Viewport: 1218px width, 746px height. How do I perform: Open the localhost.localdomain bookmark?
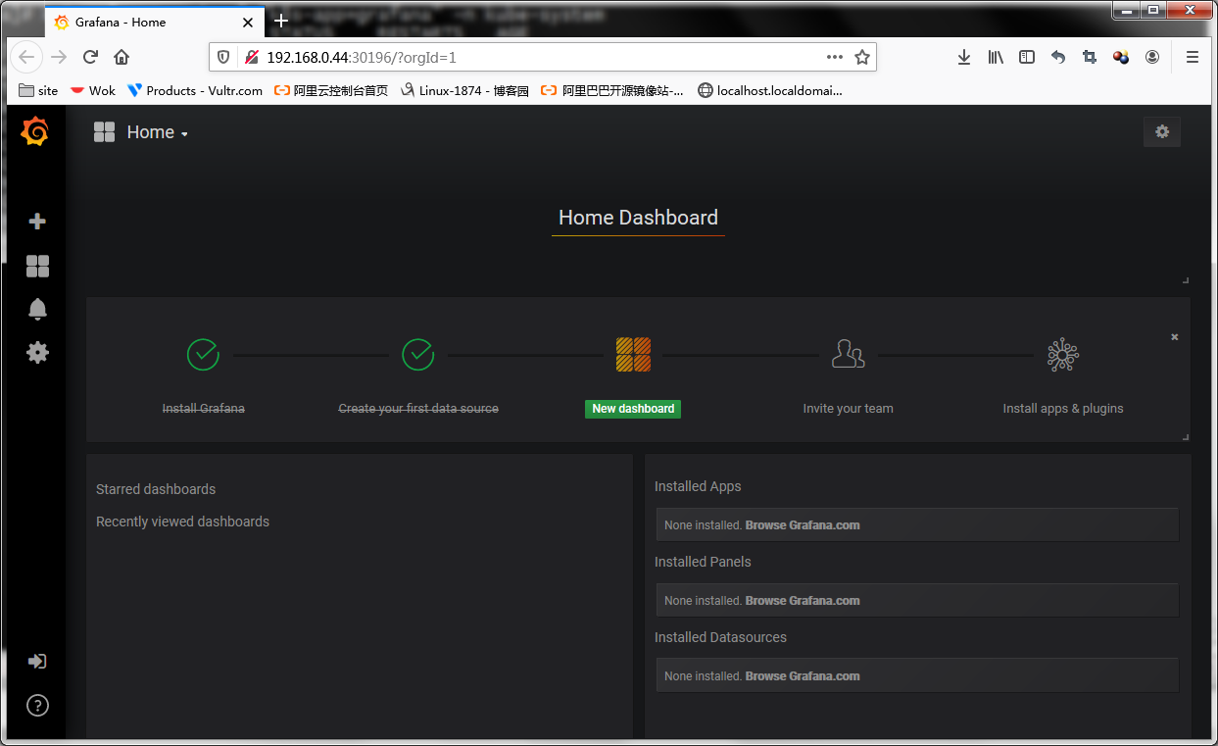tap(770, 90)
